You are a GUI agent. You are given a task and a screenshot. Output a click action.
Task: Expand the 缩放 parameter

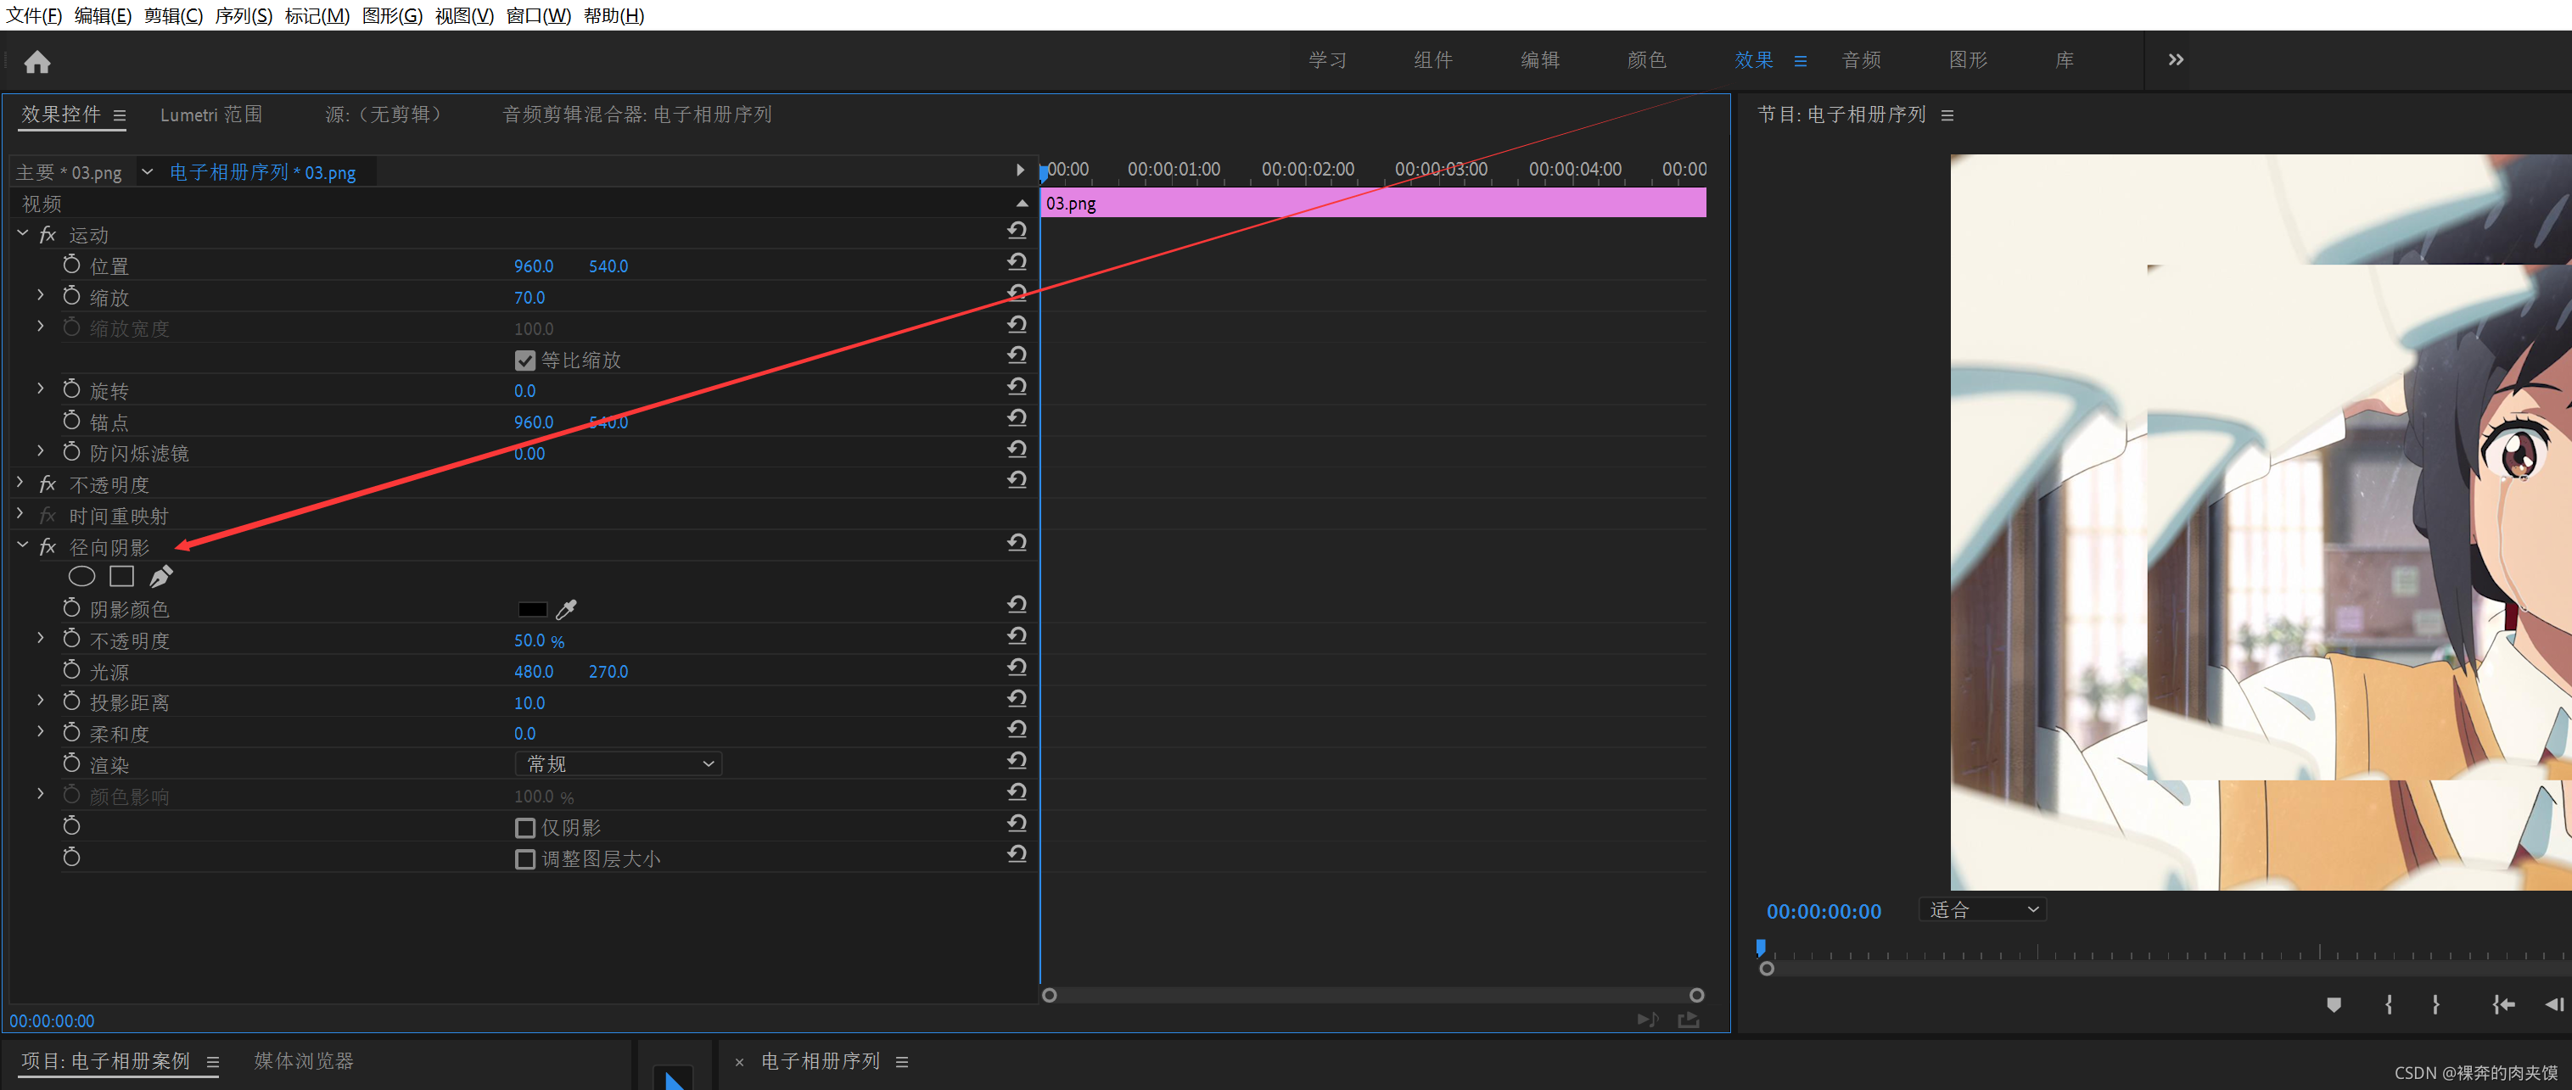click(x=40, y=295)
